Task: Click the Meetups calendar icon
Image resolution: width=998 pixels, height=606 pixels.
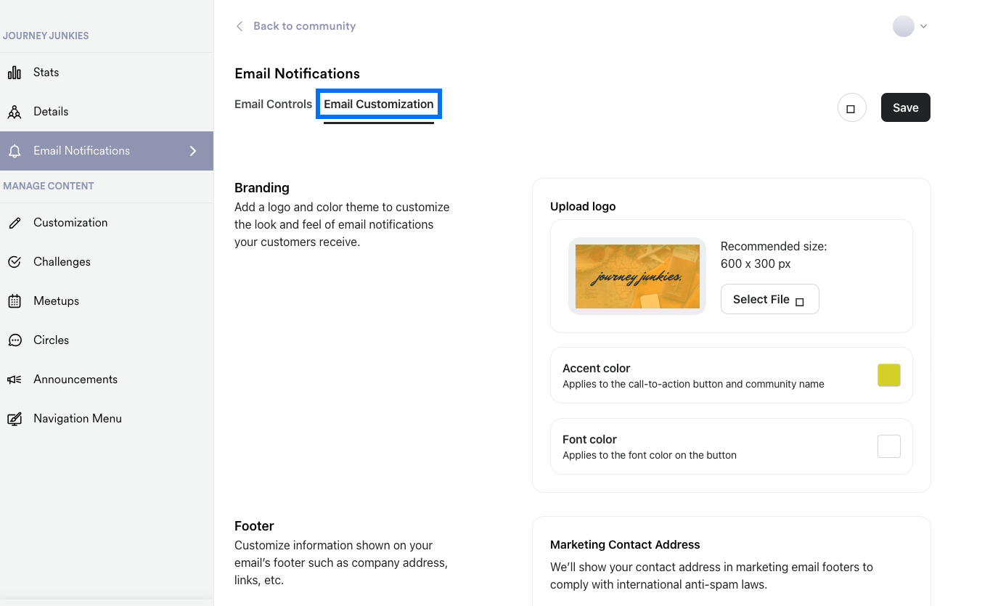Action: click(x=15, y=301)
